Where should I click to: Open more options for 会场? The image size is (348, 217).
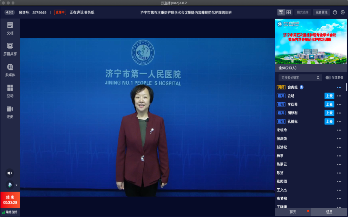point(339,96)
